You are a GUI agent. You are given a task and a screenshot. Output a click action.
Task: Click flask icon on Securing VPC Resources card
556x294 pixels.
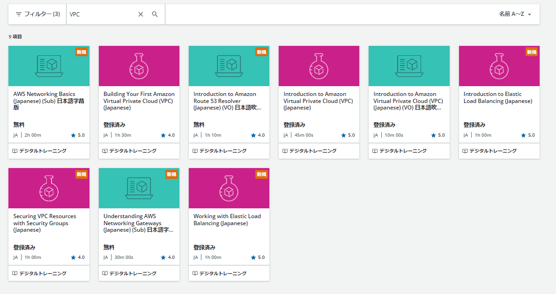coord(49,189)
